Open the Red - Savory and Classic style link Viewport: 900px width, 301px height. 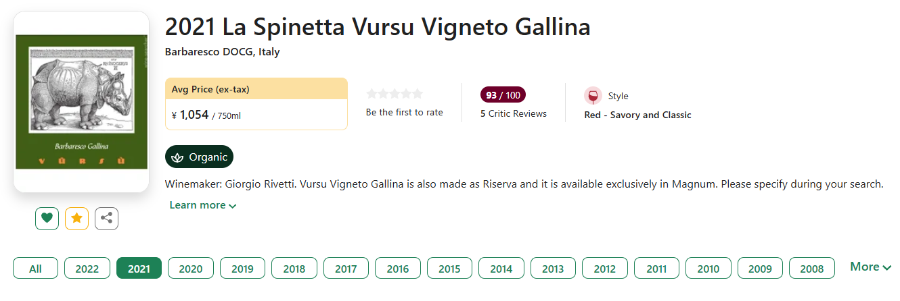click(637, 115)
